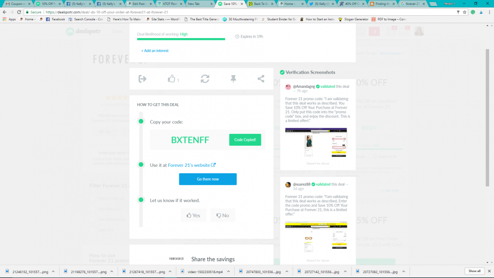Click the exit/go-to-deal arrow icon
This screenshot has height=278, width=494.
(x=142, y=79)
